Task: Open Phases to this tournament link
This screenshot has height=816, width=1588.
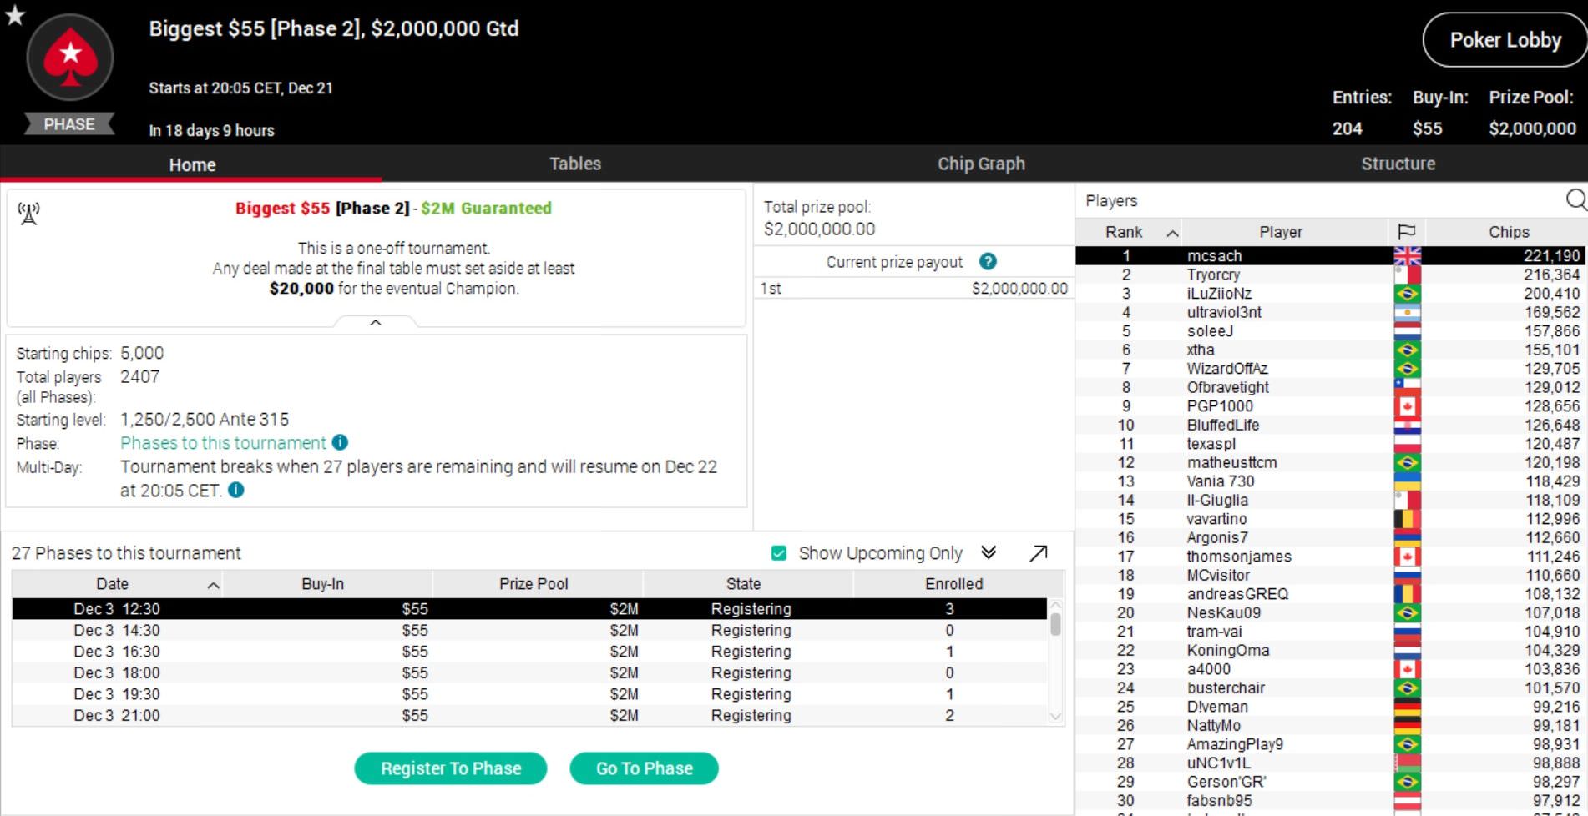Action: [223, 443]
